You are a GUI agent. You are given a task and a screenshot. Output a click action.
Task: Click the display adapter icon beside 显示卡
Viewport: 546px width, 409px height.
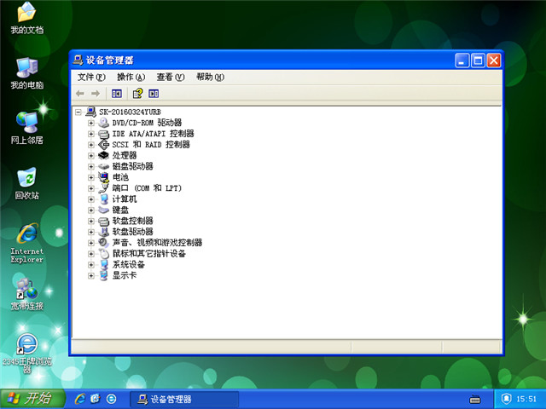104,275
